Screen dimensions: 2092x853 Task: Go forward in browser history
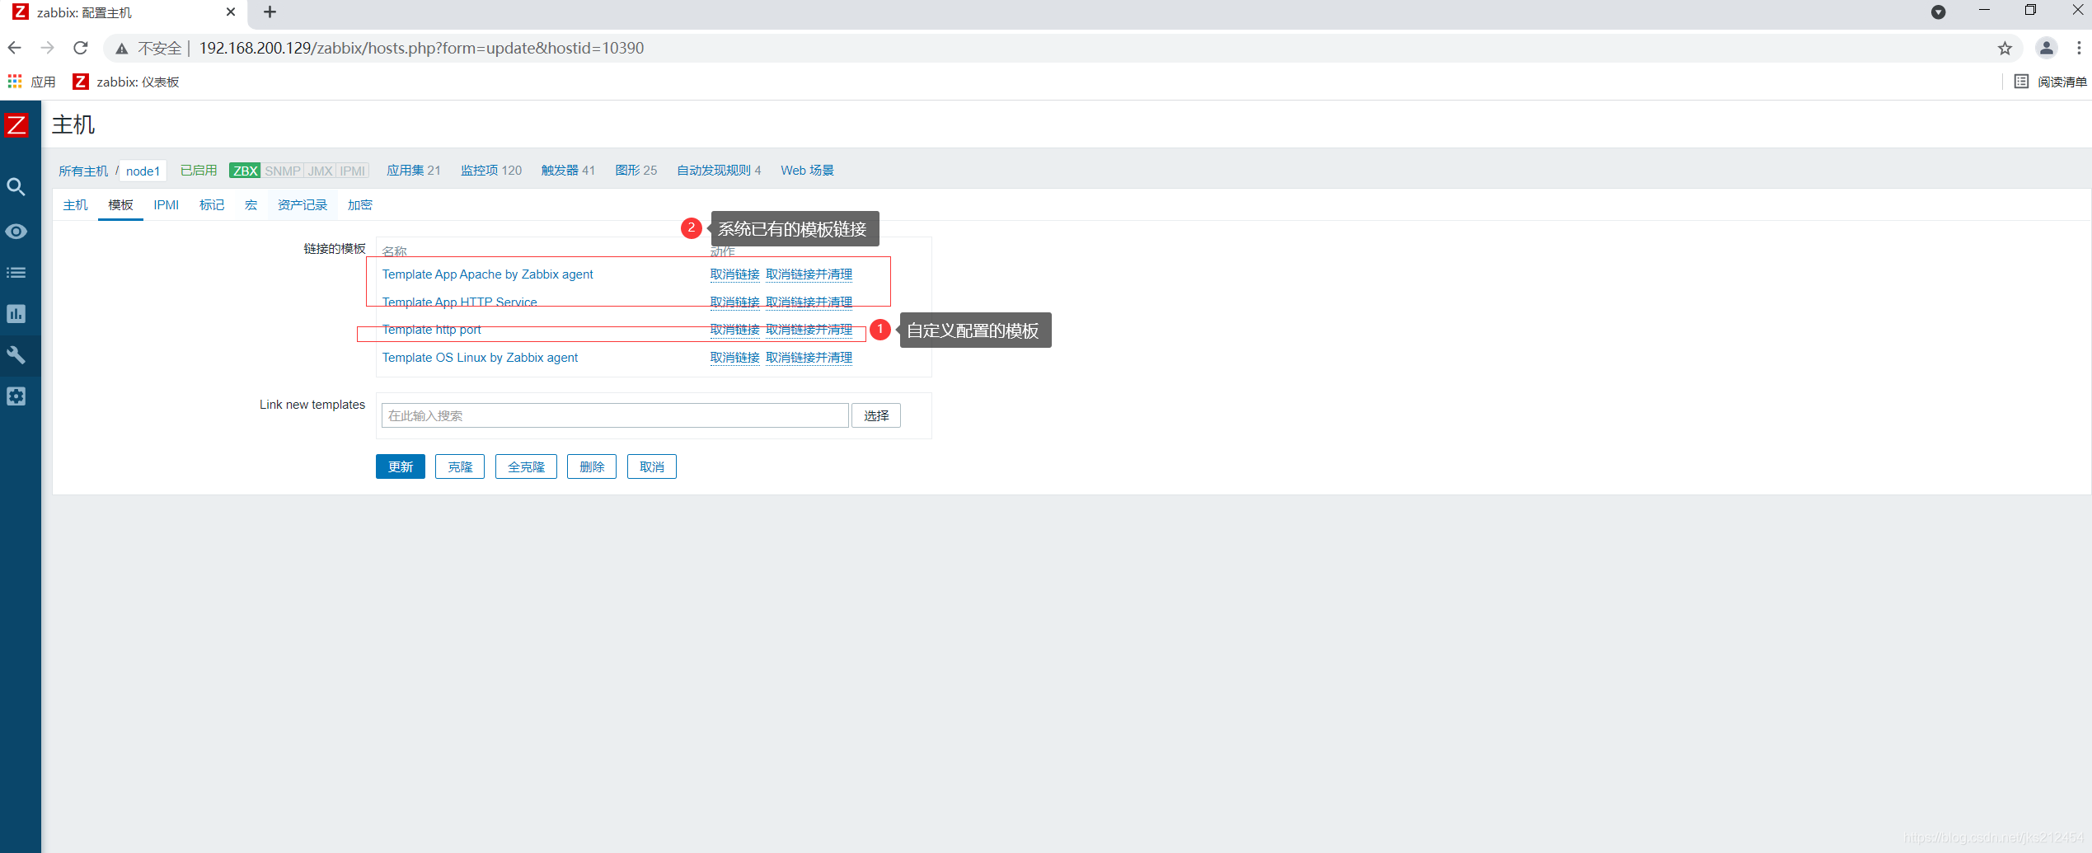coord(47,48)
